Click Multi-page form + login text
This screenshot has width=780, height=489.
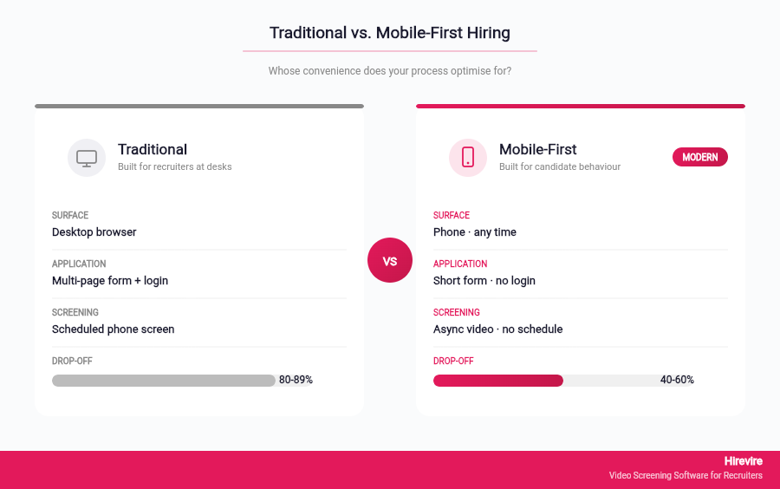pos(110,281)
